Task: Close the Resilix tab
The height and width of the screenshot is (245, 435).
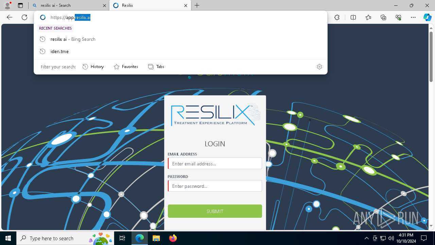Action: point(186,5)
